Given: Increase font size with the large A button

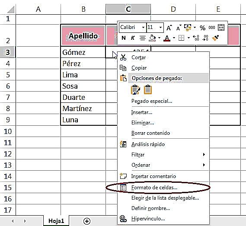Looking at the screenshot, I should 169,28.
